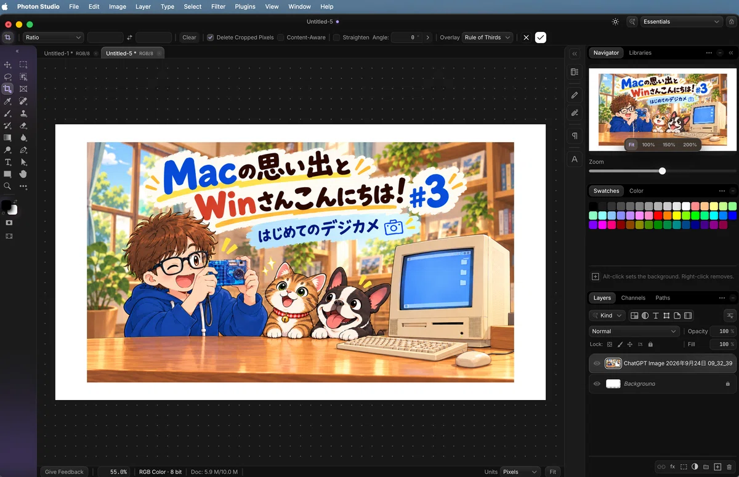Open the Kind layer filter dropdown

[x=607, y=316]
